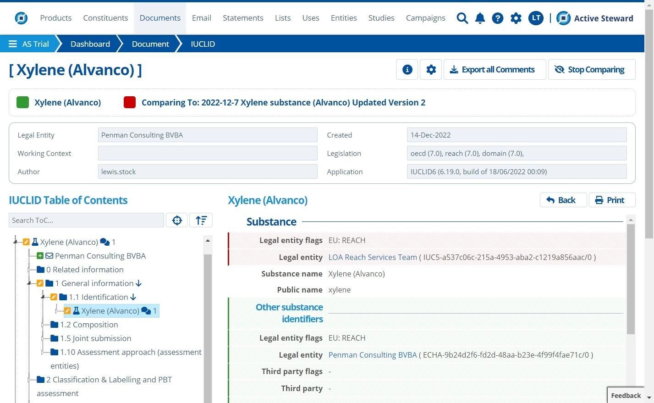654x403 pixels.
Task: Click the search magnifier icon in header
Action: click(x=462, y=18)
